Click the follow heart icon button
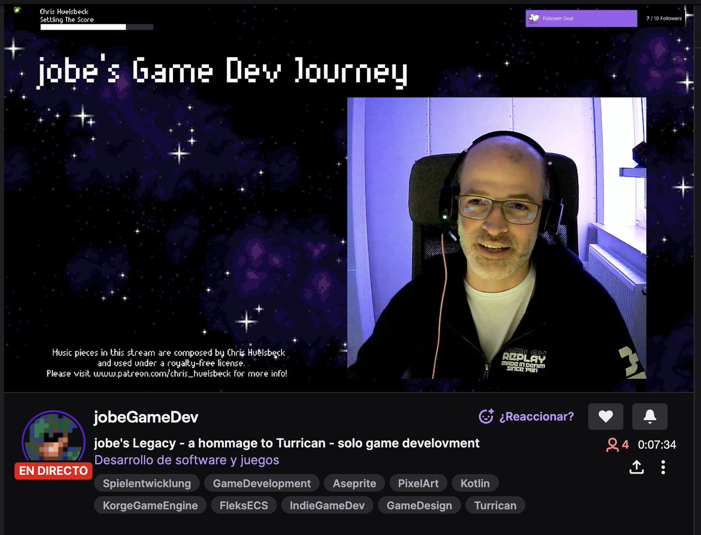The image size is (701, 535). pos(606,417)
